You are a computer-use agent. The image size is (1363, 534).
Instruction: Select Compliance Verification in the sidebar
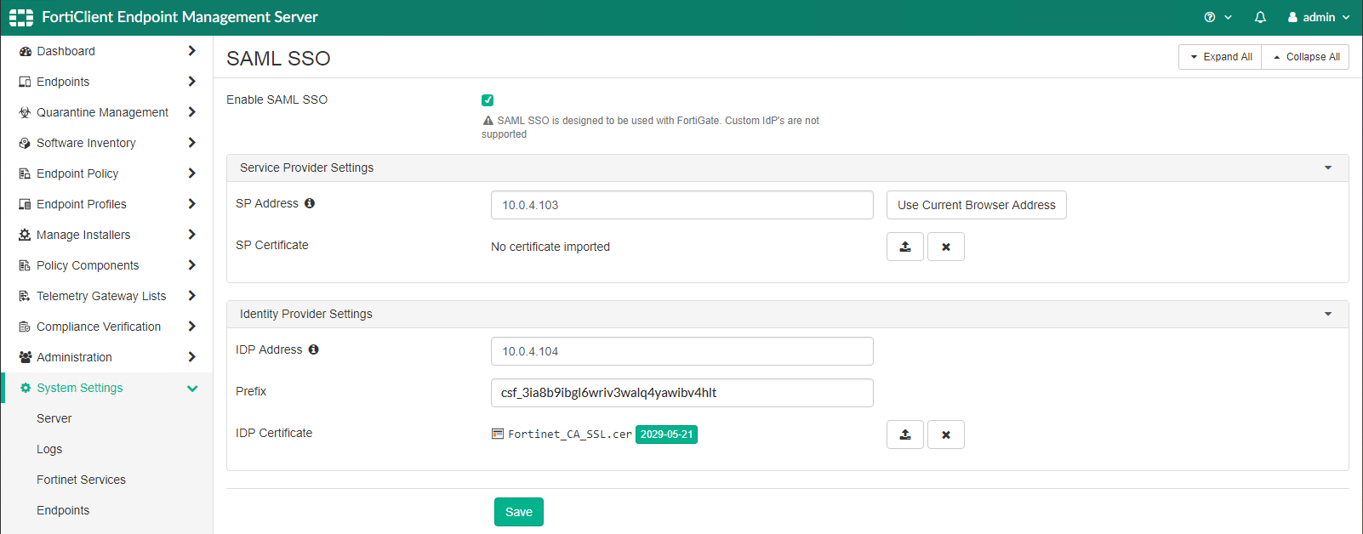click(x=99, y=327)
